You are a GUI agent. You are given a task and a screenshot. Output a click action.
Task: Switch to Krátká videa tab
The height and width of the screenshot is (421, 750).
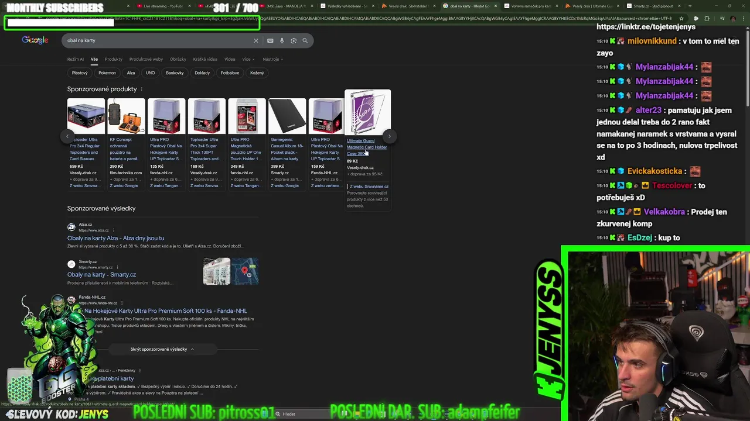pos(205,59)
